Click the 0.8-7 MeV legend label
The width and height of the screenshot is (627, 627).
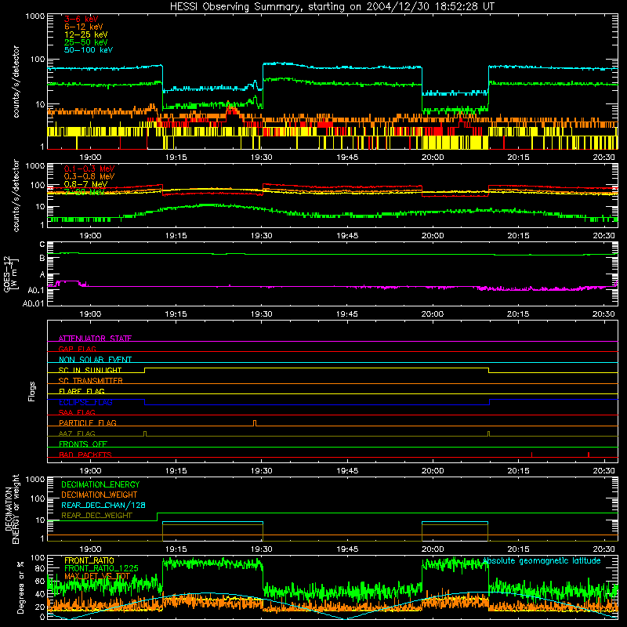(x=85, y=184)
